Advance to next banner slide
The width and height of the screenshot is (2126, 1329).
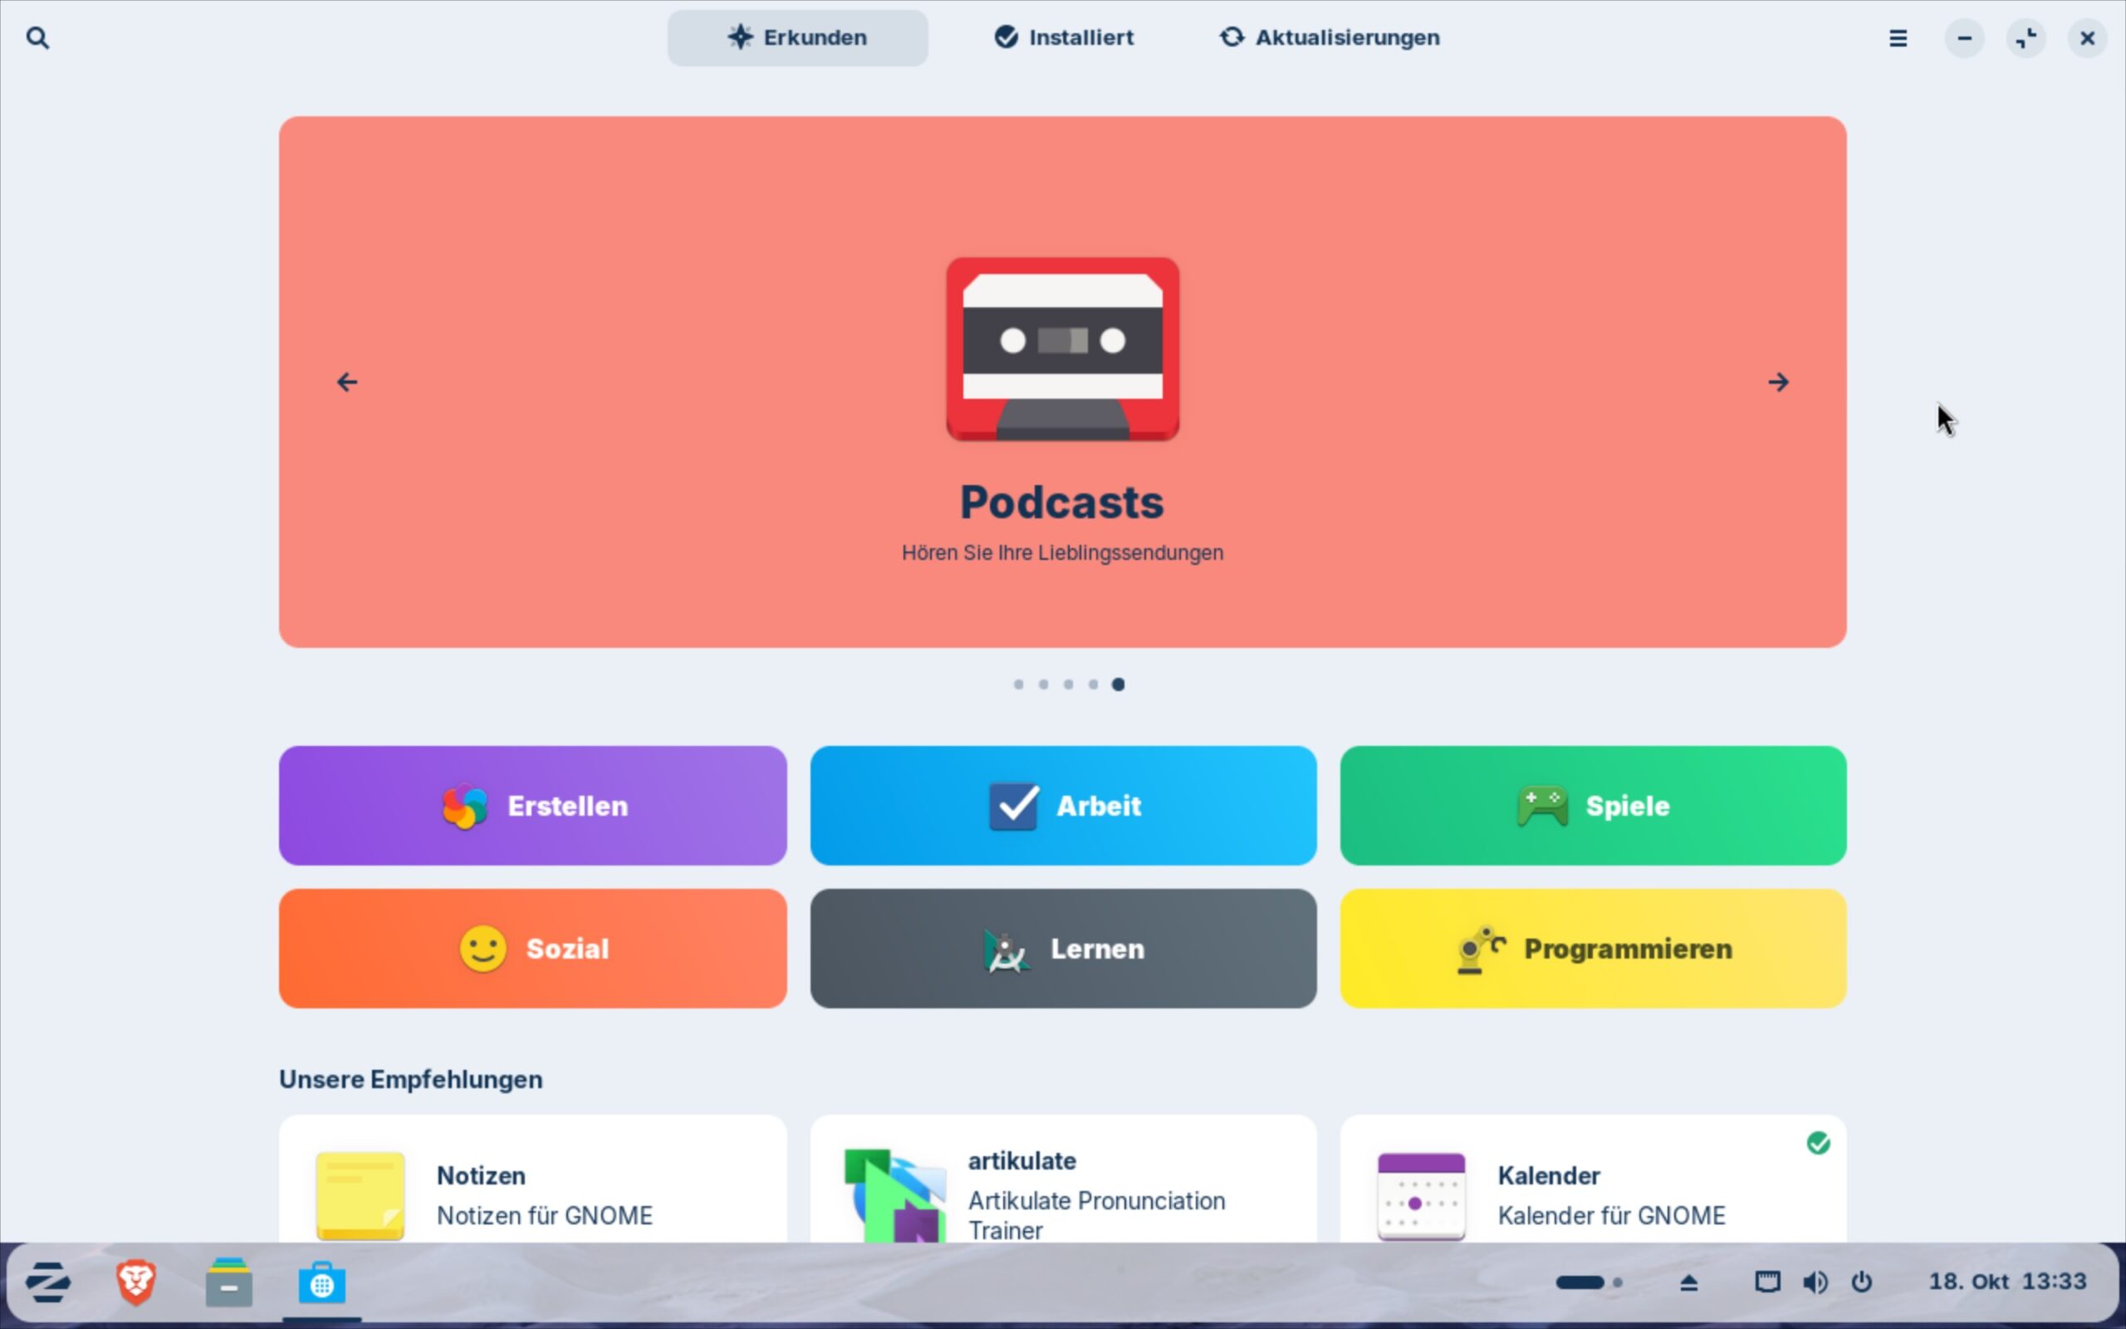1778,382
